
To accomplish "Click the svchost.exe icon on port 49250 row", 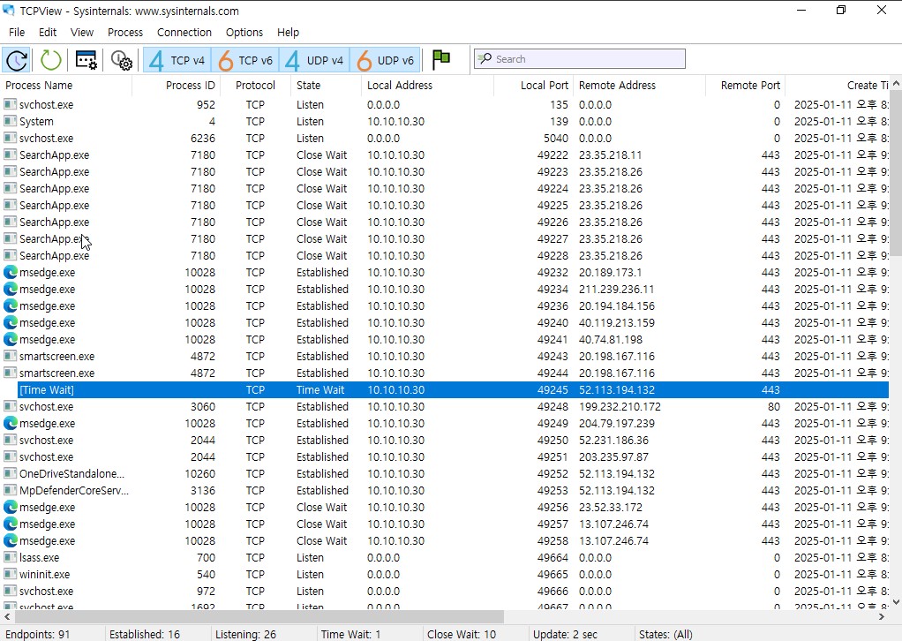I will pyautogui.click(x=10, y=441).
